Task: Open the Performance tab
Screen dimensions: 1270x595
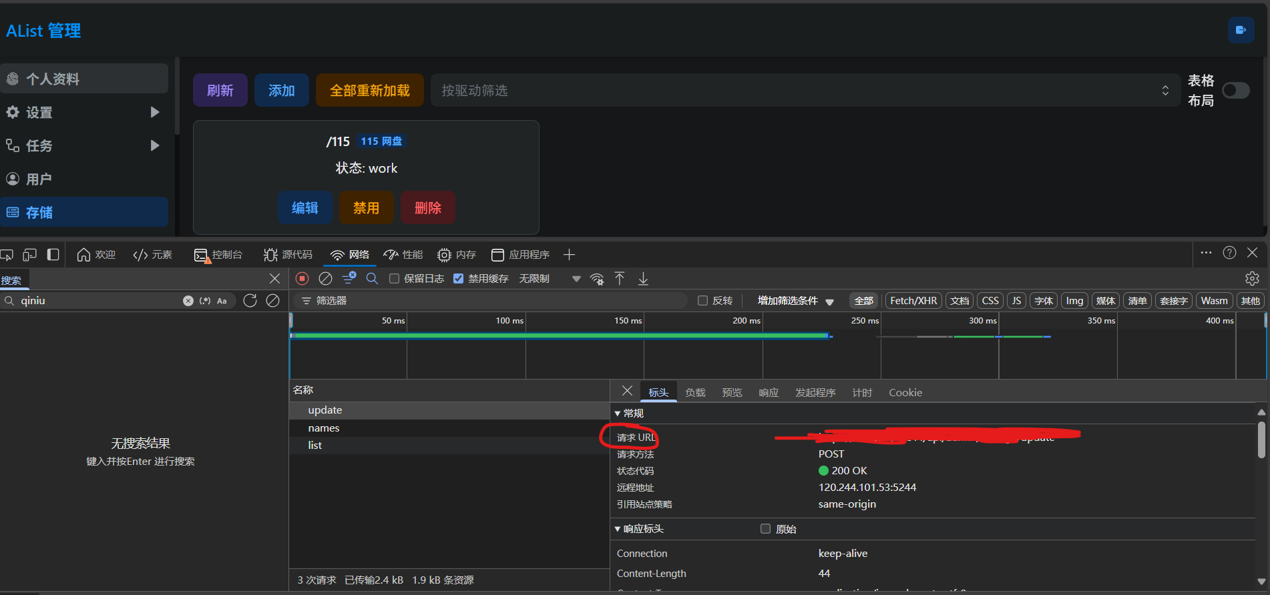Action: (x=403, y=255)
